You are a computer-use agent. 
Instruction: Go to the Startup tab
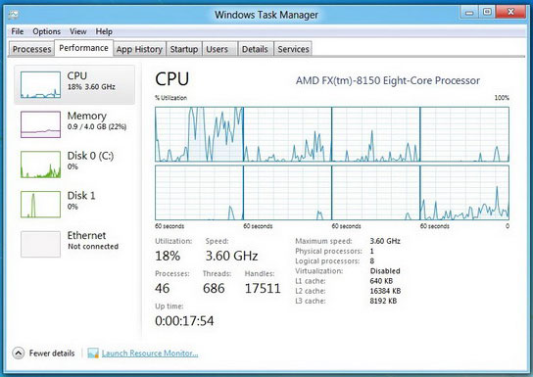tap(184, 49)
